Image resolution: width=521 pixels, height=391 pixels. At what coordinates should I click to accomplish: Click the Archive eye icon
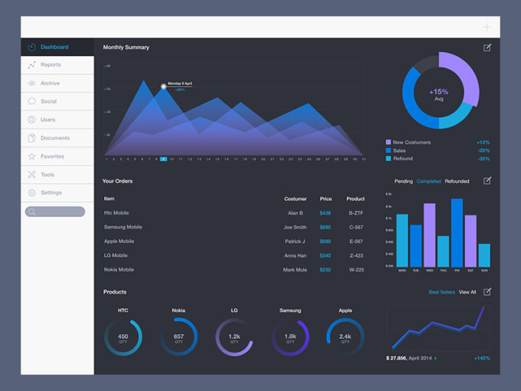[x=32, y=83]
